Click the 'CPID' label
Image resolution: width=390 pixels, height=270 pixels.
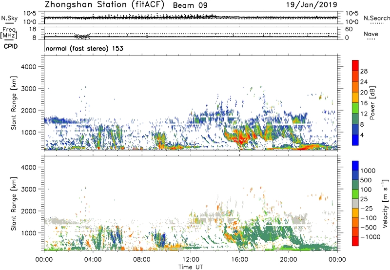click(11, 46)
